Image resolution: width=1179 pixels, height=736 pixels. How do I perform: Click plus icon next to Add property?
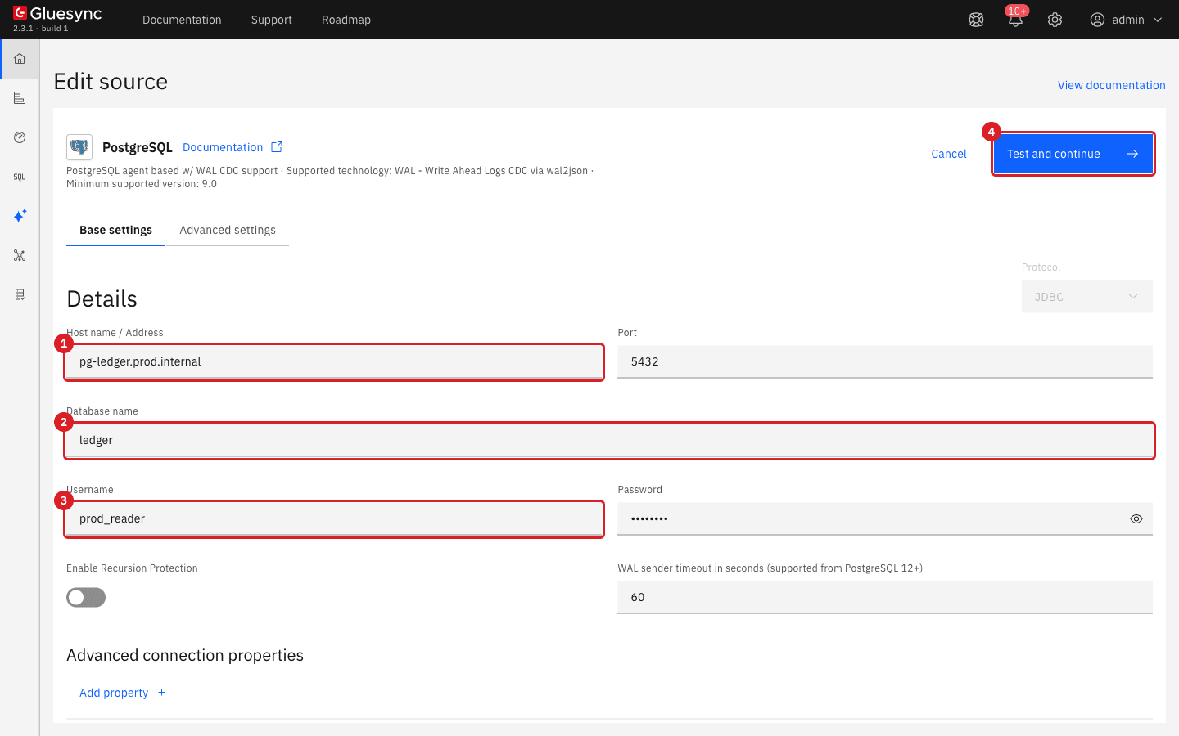161,693
